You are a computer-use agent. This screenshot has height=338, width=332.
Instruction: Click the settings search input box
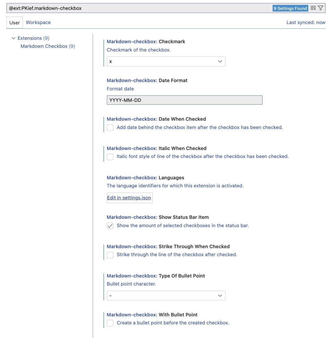pyautogui.click(x=139, y=8)
